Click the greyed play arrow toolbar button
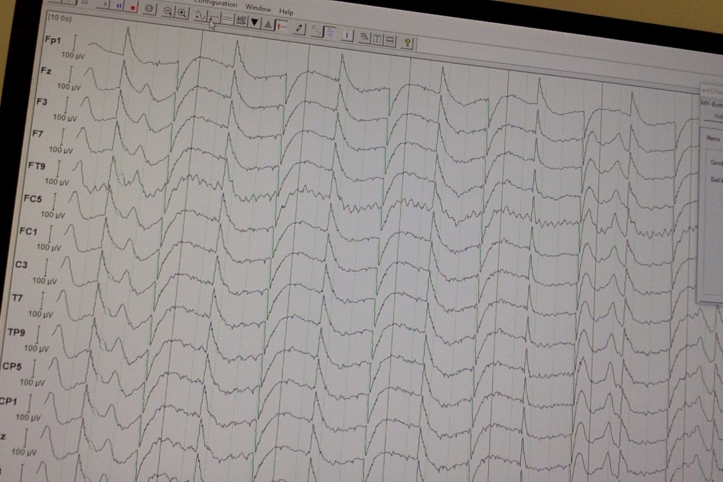 [x=106, y=4]
